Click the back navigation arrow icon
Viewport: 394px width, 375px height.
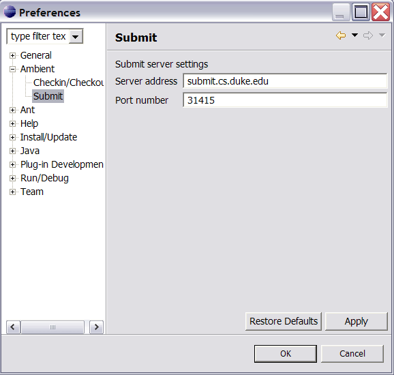341,35
